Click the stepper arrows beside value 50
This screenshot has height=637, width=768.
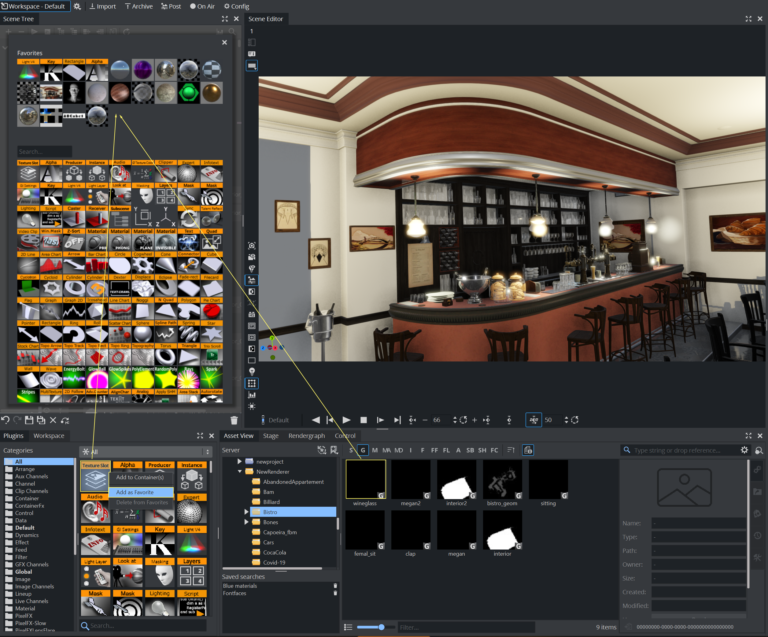(x=566, y=420)
